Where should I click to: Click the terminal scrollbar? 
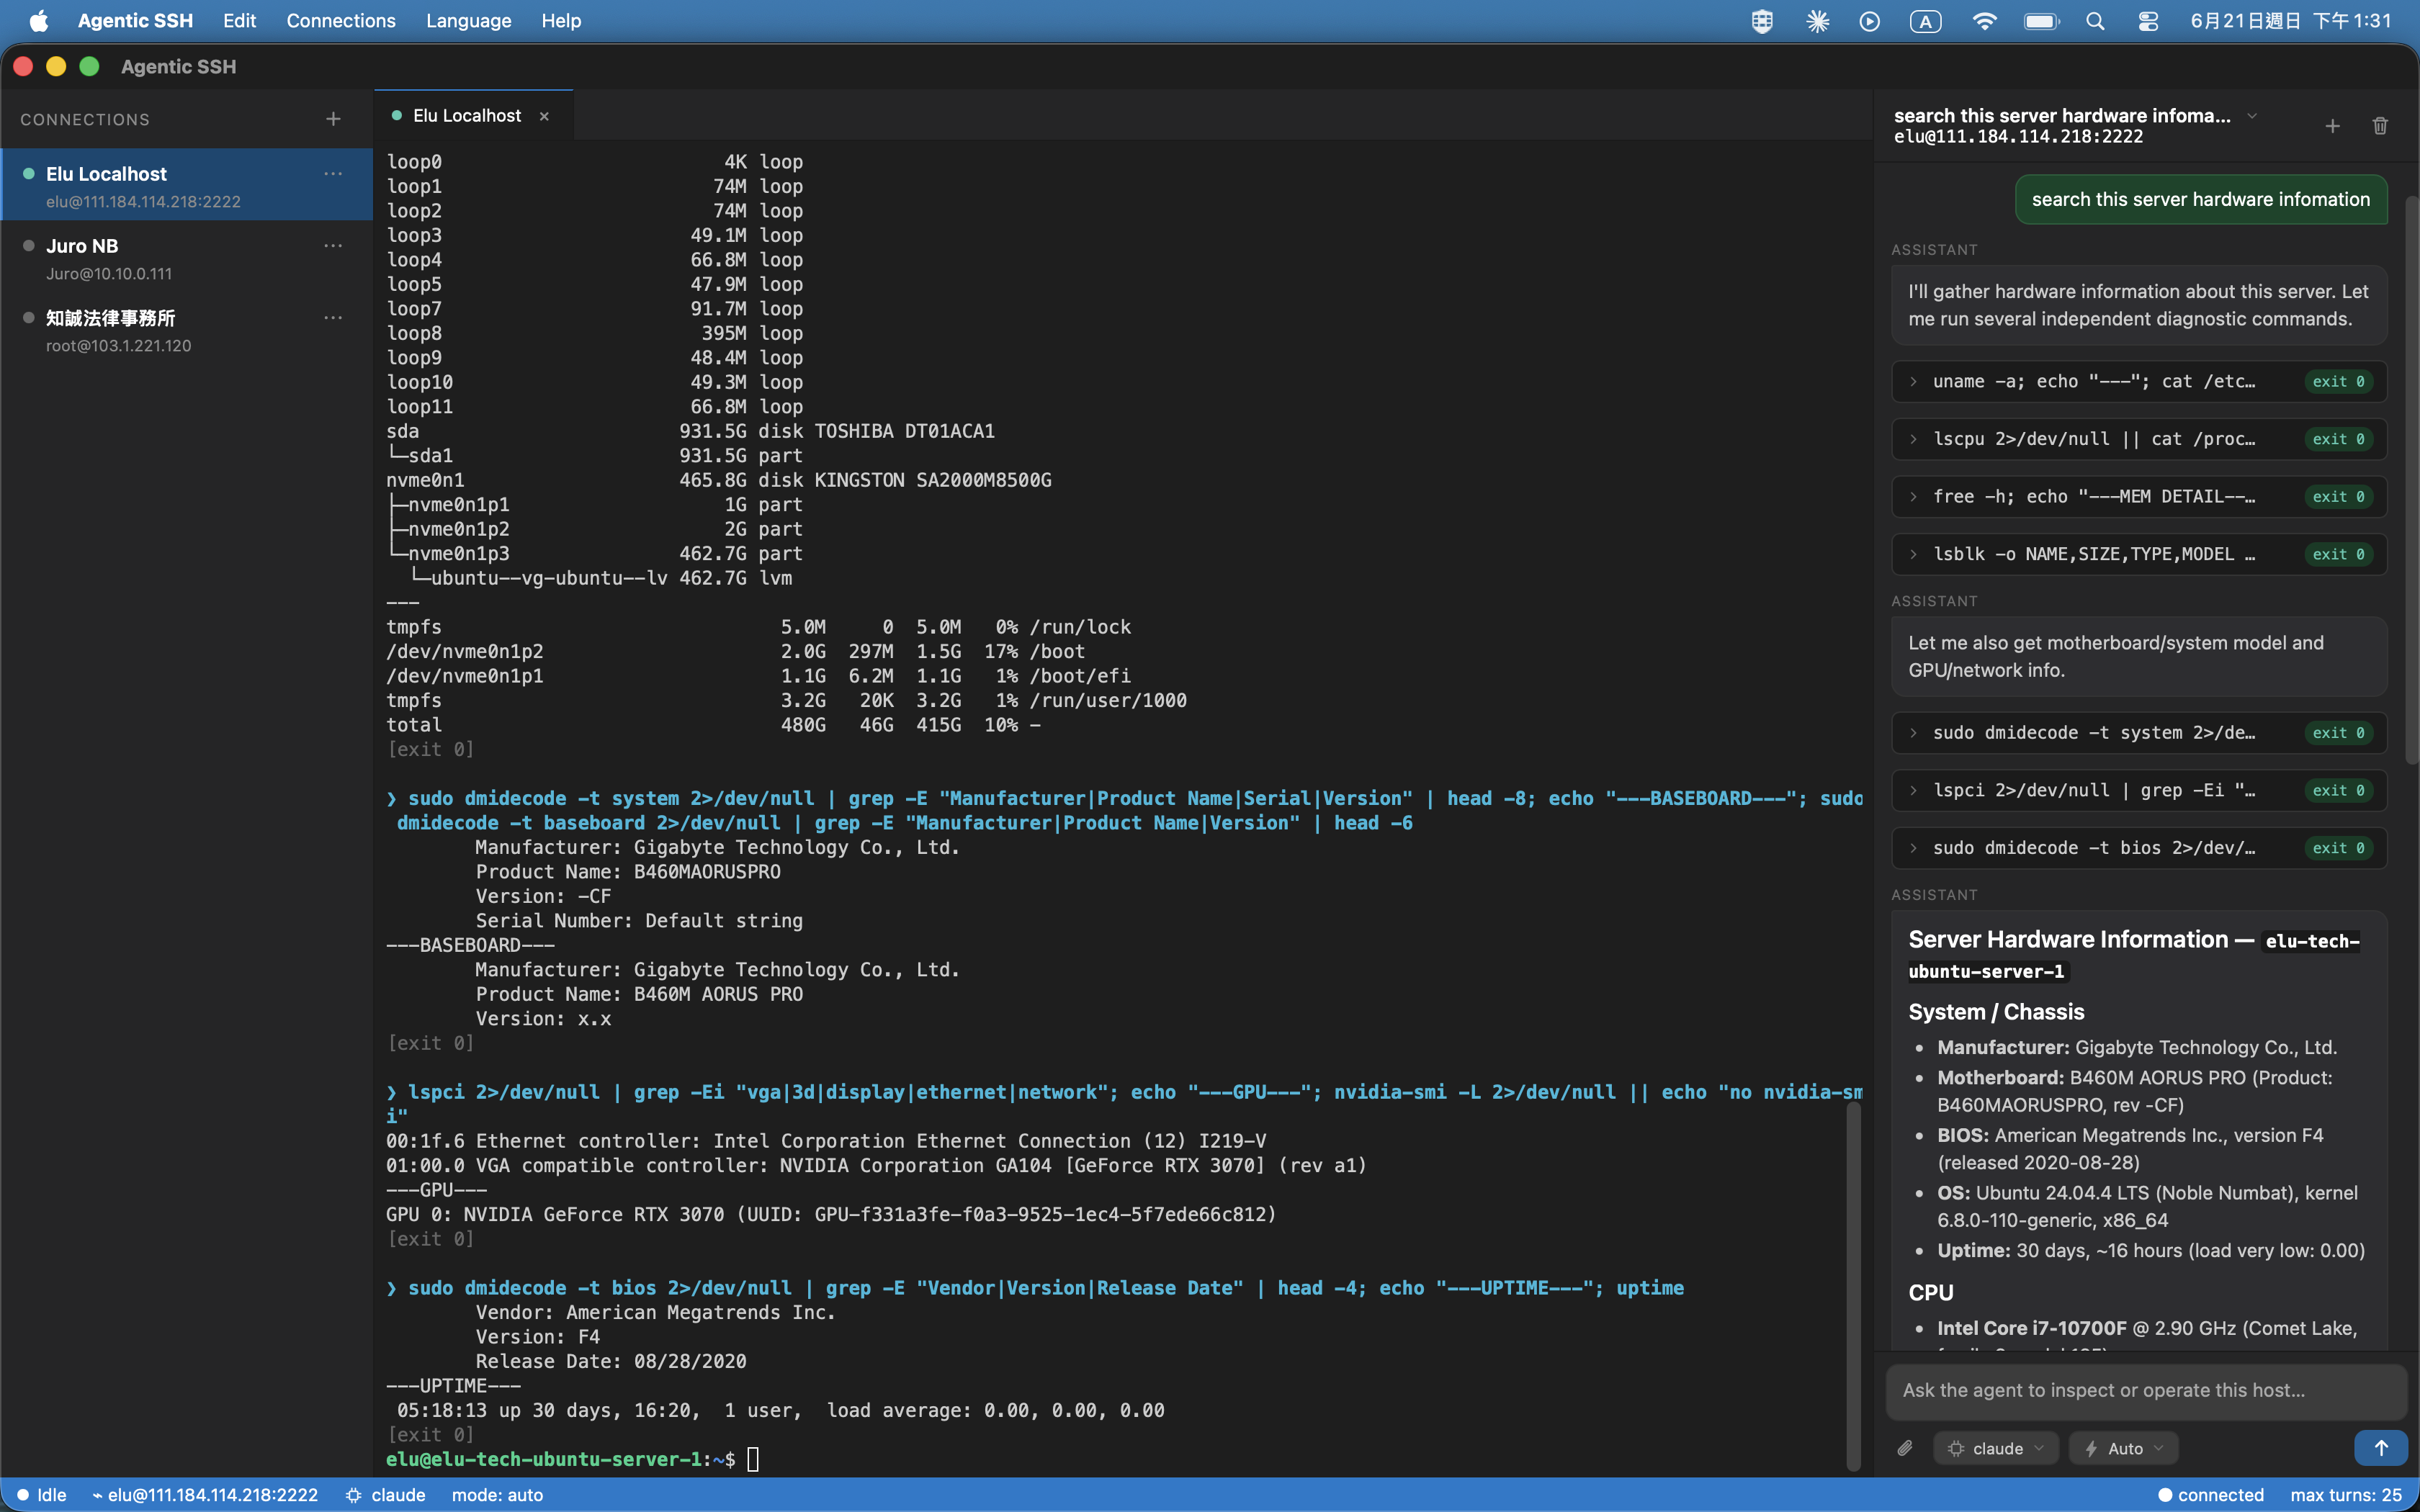click(1853, 1285)
